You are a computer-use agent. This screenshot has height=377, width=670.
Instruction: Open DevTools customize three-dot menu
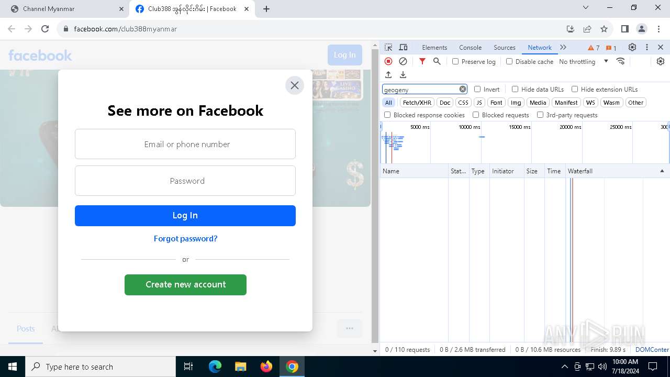coord(647,47)
